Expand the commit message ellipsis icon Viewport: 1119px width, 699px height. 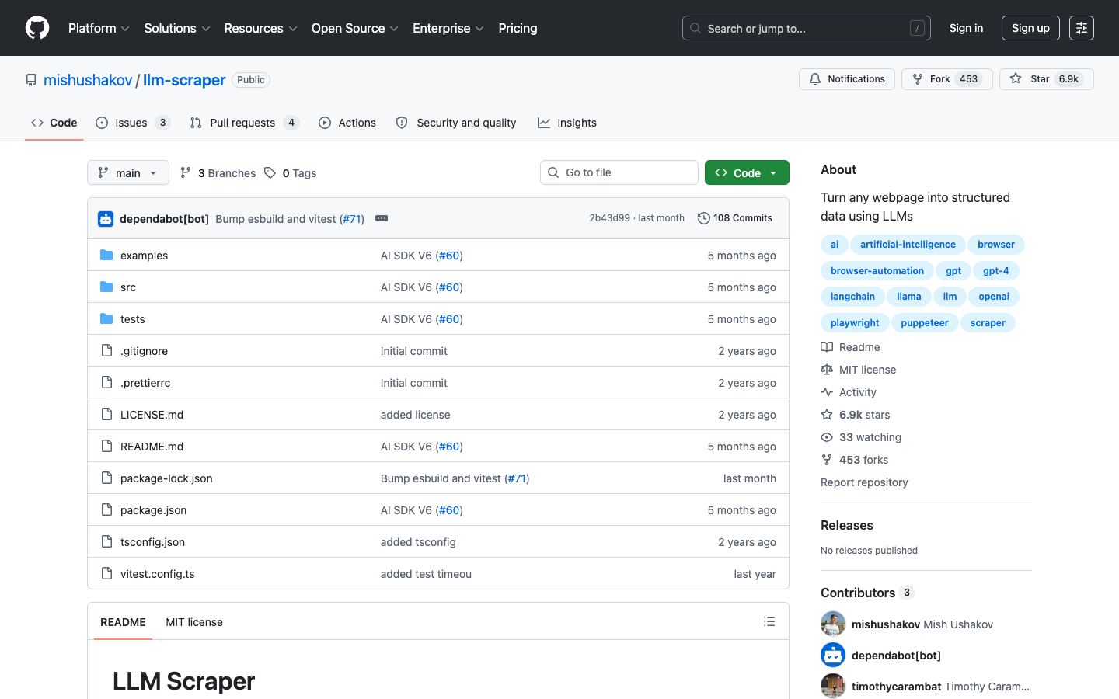coord(382,218)
